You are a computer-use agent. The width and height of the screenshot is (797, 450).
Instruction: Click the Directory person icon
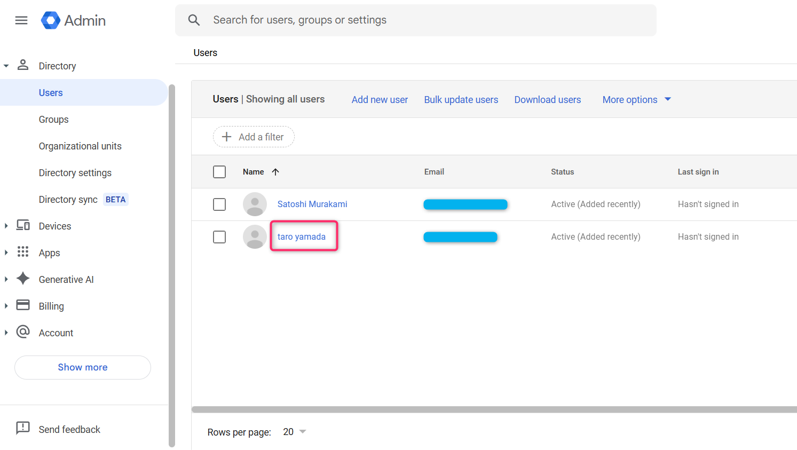(23, 65)
